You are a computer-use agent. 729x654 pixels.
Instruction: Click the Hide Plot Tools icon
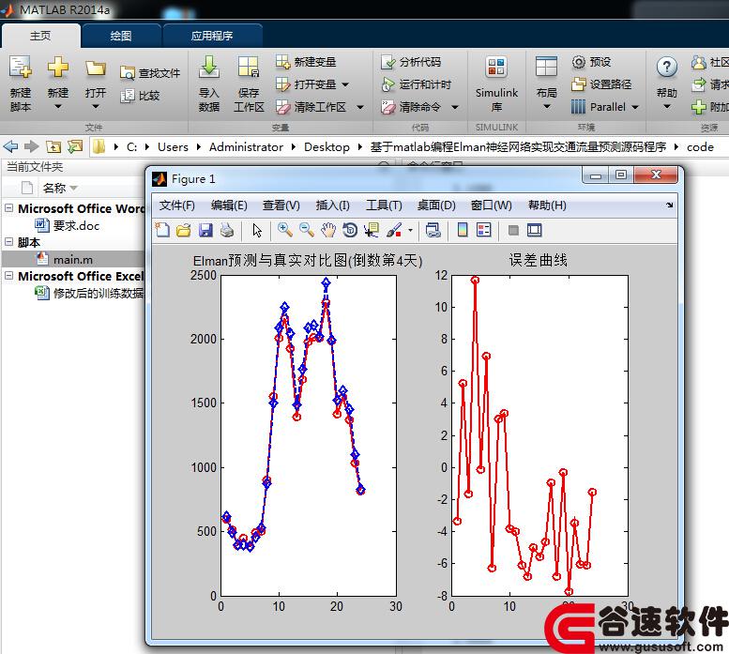coord(513,230)
